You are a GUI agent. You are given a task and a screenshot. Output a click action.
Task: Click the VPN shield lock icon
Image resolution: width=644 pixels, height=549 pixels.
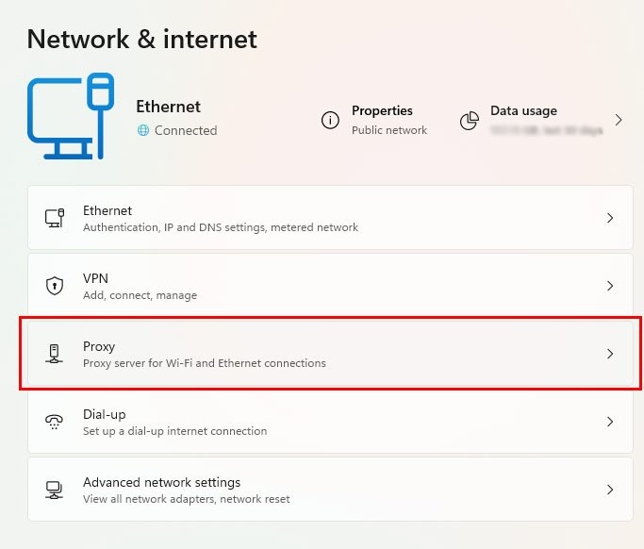55,286
